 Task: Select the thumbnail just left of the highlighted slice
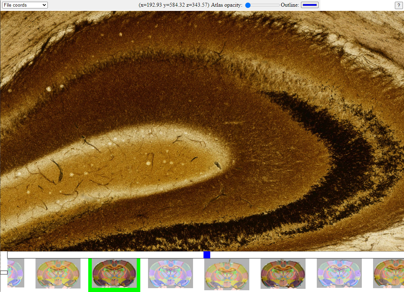click(58, 273)
